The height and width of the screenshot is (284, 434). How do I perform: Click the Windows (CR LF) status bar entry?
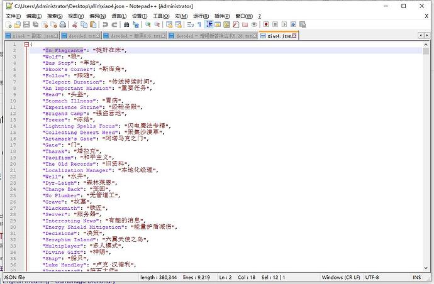341,277
